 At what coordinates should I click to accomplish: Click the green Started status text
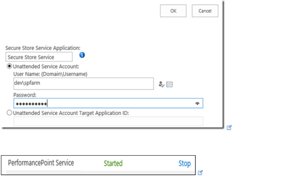[113, 163]
